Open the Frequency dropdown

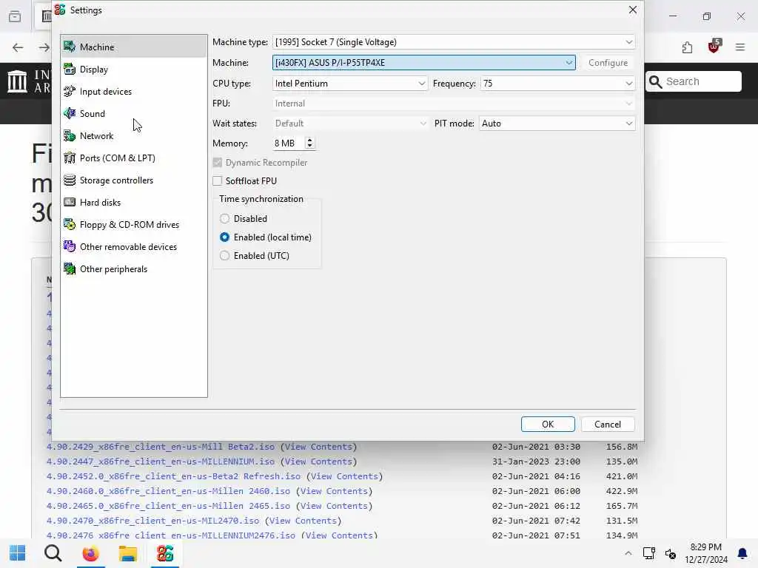click(x=557, y=84)
